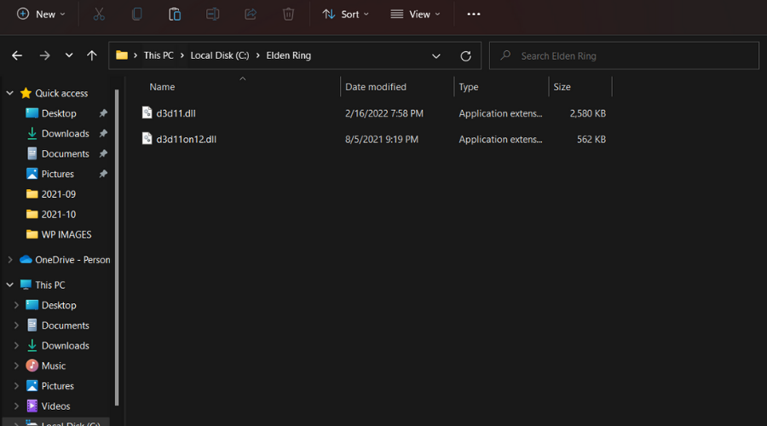Click the navigation pane scrollbar
The image size is (767, 426).
(117, 247)
